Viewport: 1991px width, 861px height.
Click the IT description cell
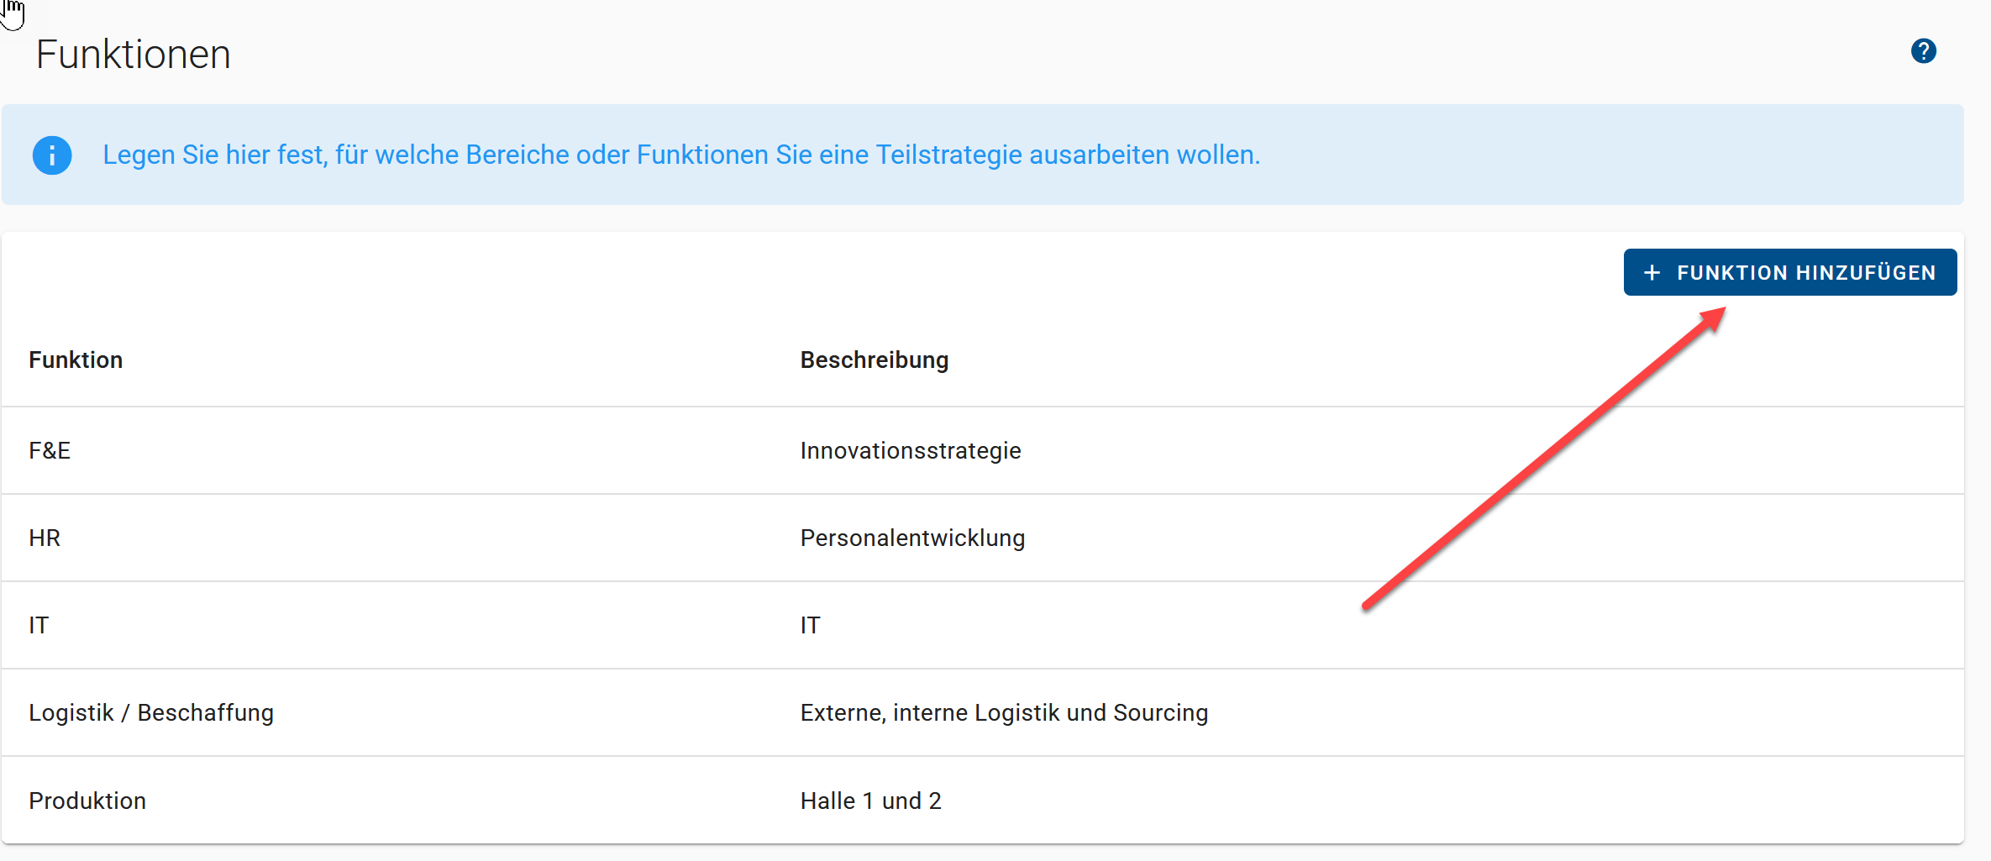tap(810, 626)
